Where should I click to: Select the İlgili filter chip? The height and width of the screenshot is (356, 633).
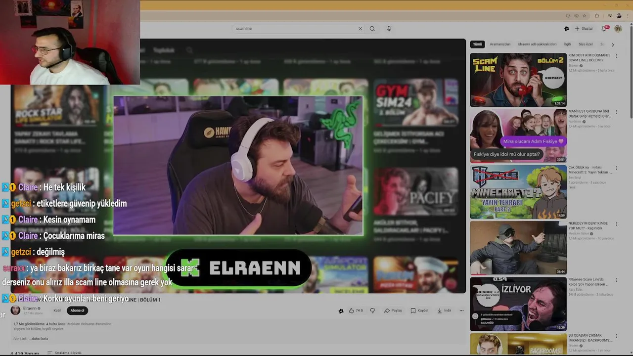(568, 44)
